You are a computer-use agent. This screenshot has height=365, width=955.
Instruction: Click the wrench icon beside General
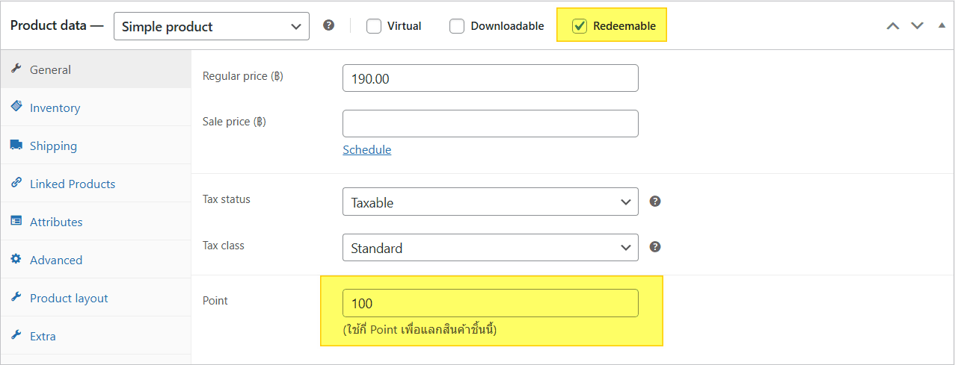(16, 69)
